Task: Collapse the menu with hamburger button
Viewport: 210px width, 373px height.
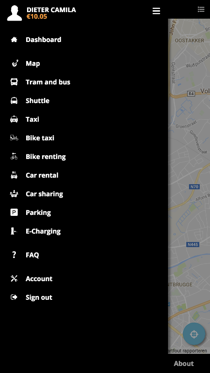Action: tap(156, 11)
